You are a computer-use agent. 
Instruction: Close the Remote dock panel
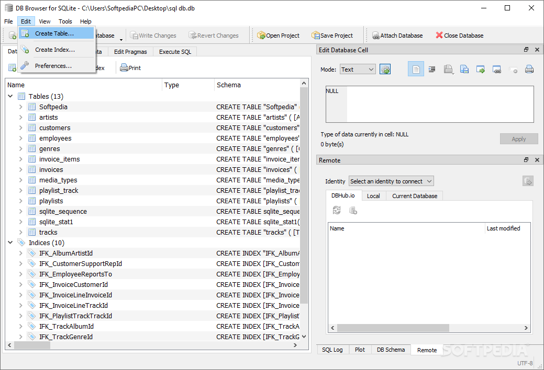point(537,160)
